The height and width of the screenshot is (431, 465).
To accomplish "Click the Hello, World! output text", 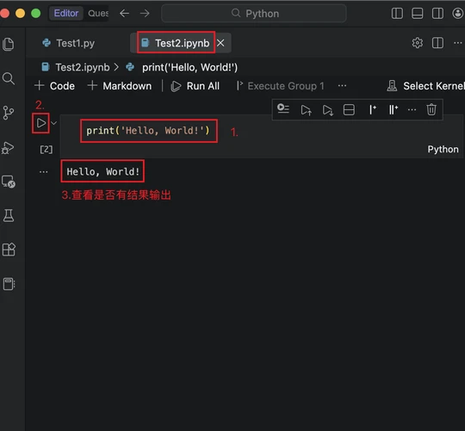I will pos(103,171).
